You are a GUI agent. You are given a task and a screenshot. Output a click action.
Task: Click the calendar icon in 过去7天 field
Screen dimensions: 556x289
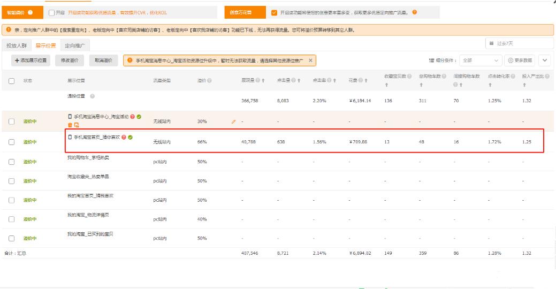pos(491,43)
